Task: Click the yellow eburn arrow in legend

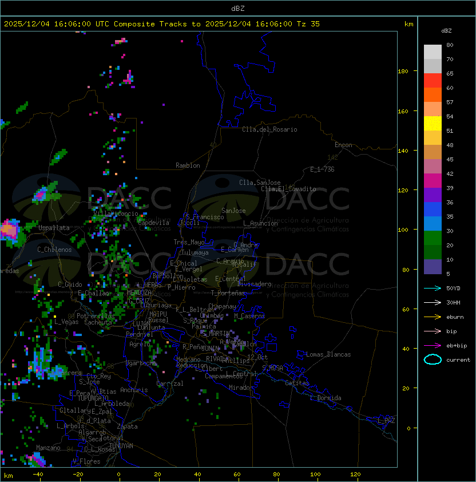Action: 433,317
